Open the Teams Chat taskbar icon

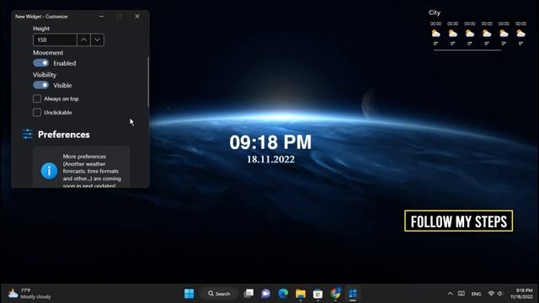pyautogui.click(x=266, y=294)
